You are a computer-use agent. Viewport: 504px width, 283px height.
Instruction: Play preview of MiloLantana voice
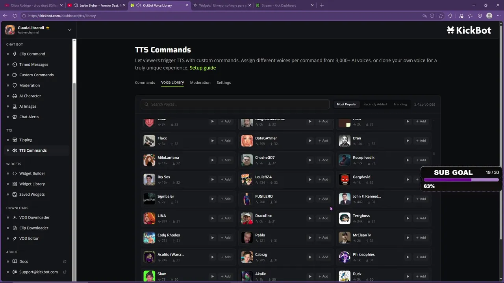coord(212,160)
